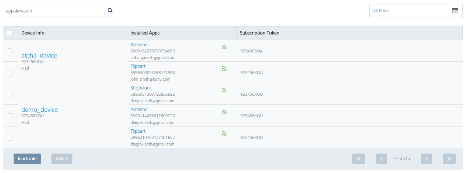Jump to the last page
The width and height of the screenshot is (466, 173).
pos(449,159)
